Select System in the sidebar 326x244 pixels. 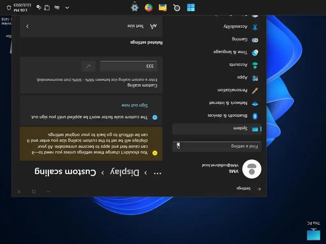(x=217, y=129)
